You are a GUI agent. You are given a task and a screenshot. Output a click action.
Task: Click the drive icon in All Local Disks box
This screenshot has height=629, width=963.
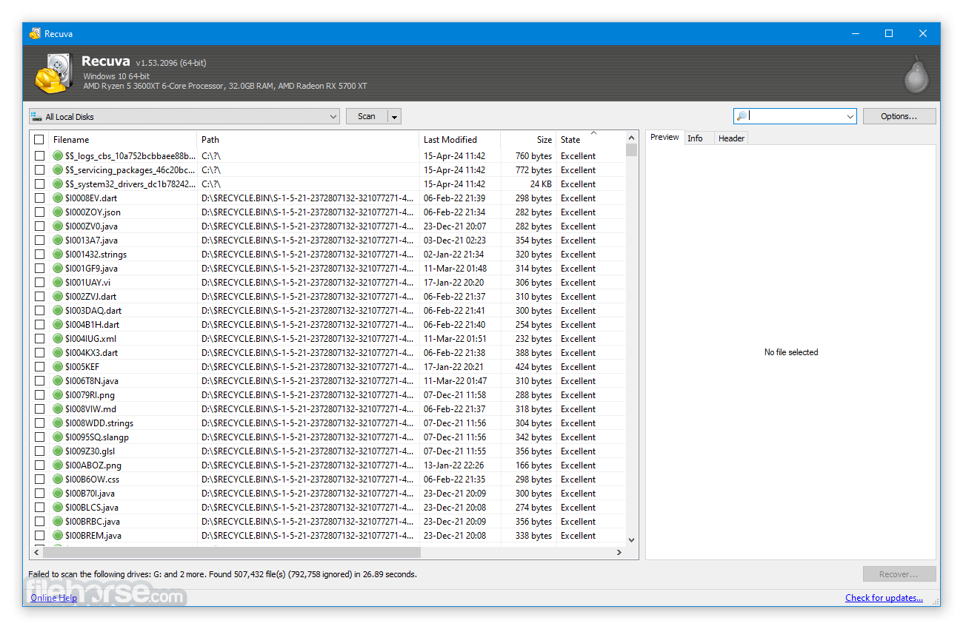coord(37,117)
